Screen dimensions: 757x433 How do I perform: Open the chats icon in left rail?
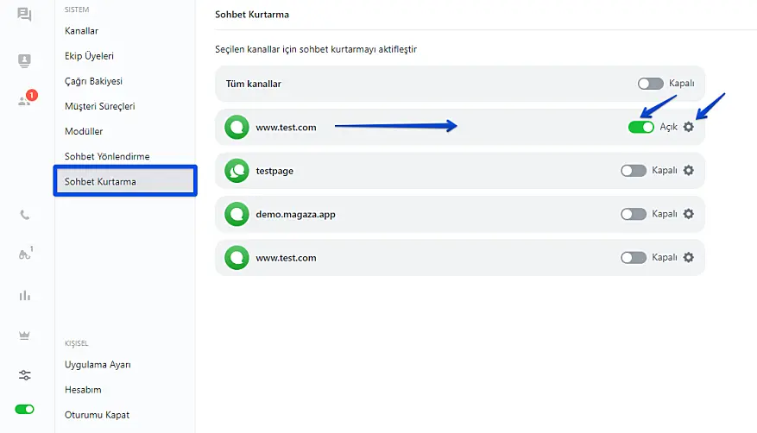click(24, 15)
